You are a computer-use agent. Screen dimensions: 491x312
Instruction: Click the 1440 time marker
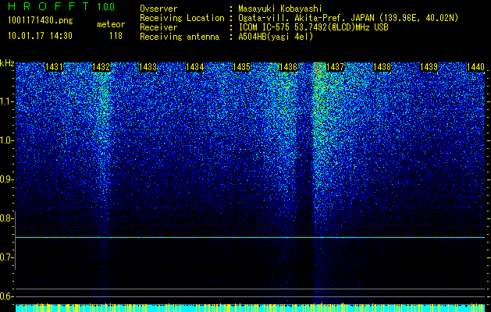(x=475, y=67)
